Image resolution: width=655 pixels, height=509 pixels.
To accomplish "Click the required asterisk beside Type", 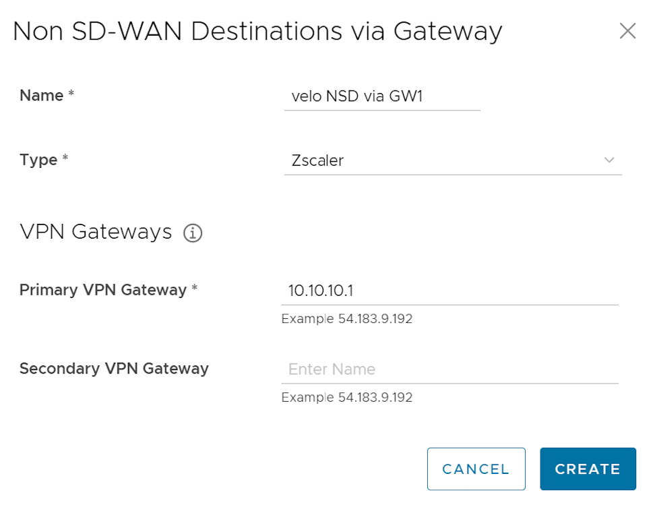I will [x=65, y=160].
